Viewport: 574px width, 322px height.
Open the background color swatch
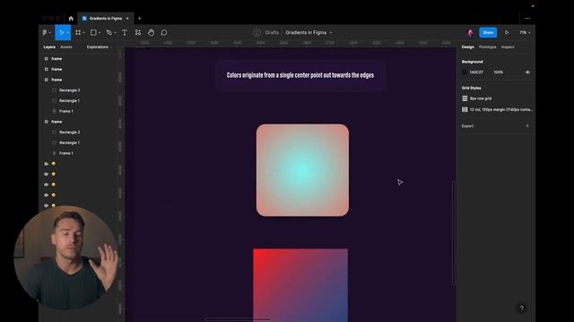pos(465,72)
